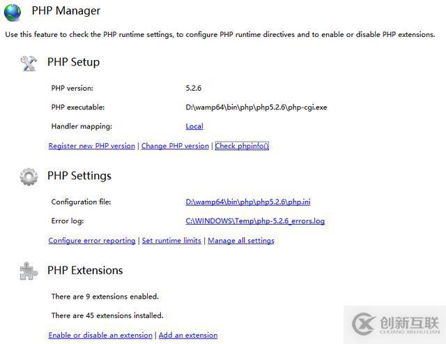Image resolution: width=446 pixels, height=344 pixels.
Task: Click the PHP Manager page title
Action: [x=66, y=10]
